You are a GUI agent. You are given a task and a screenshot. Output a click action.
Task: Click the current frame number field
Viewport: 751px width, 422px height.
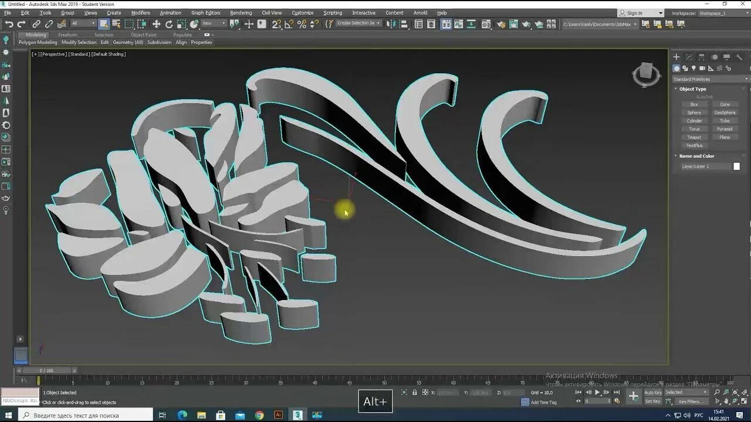[x=598, y=401]
